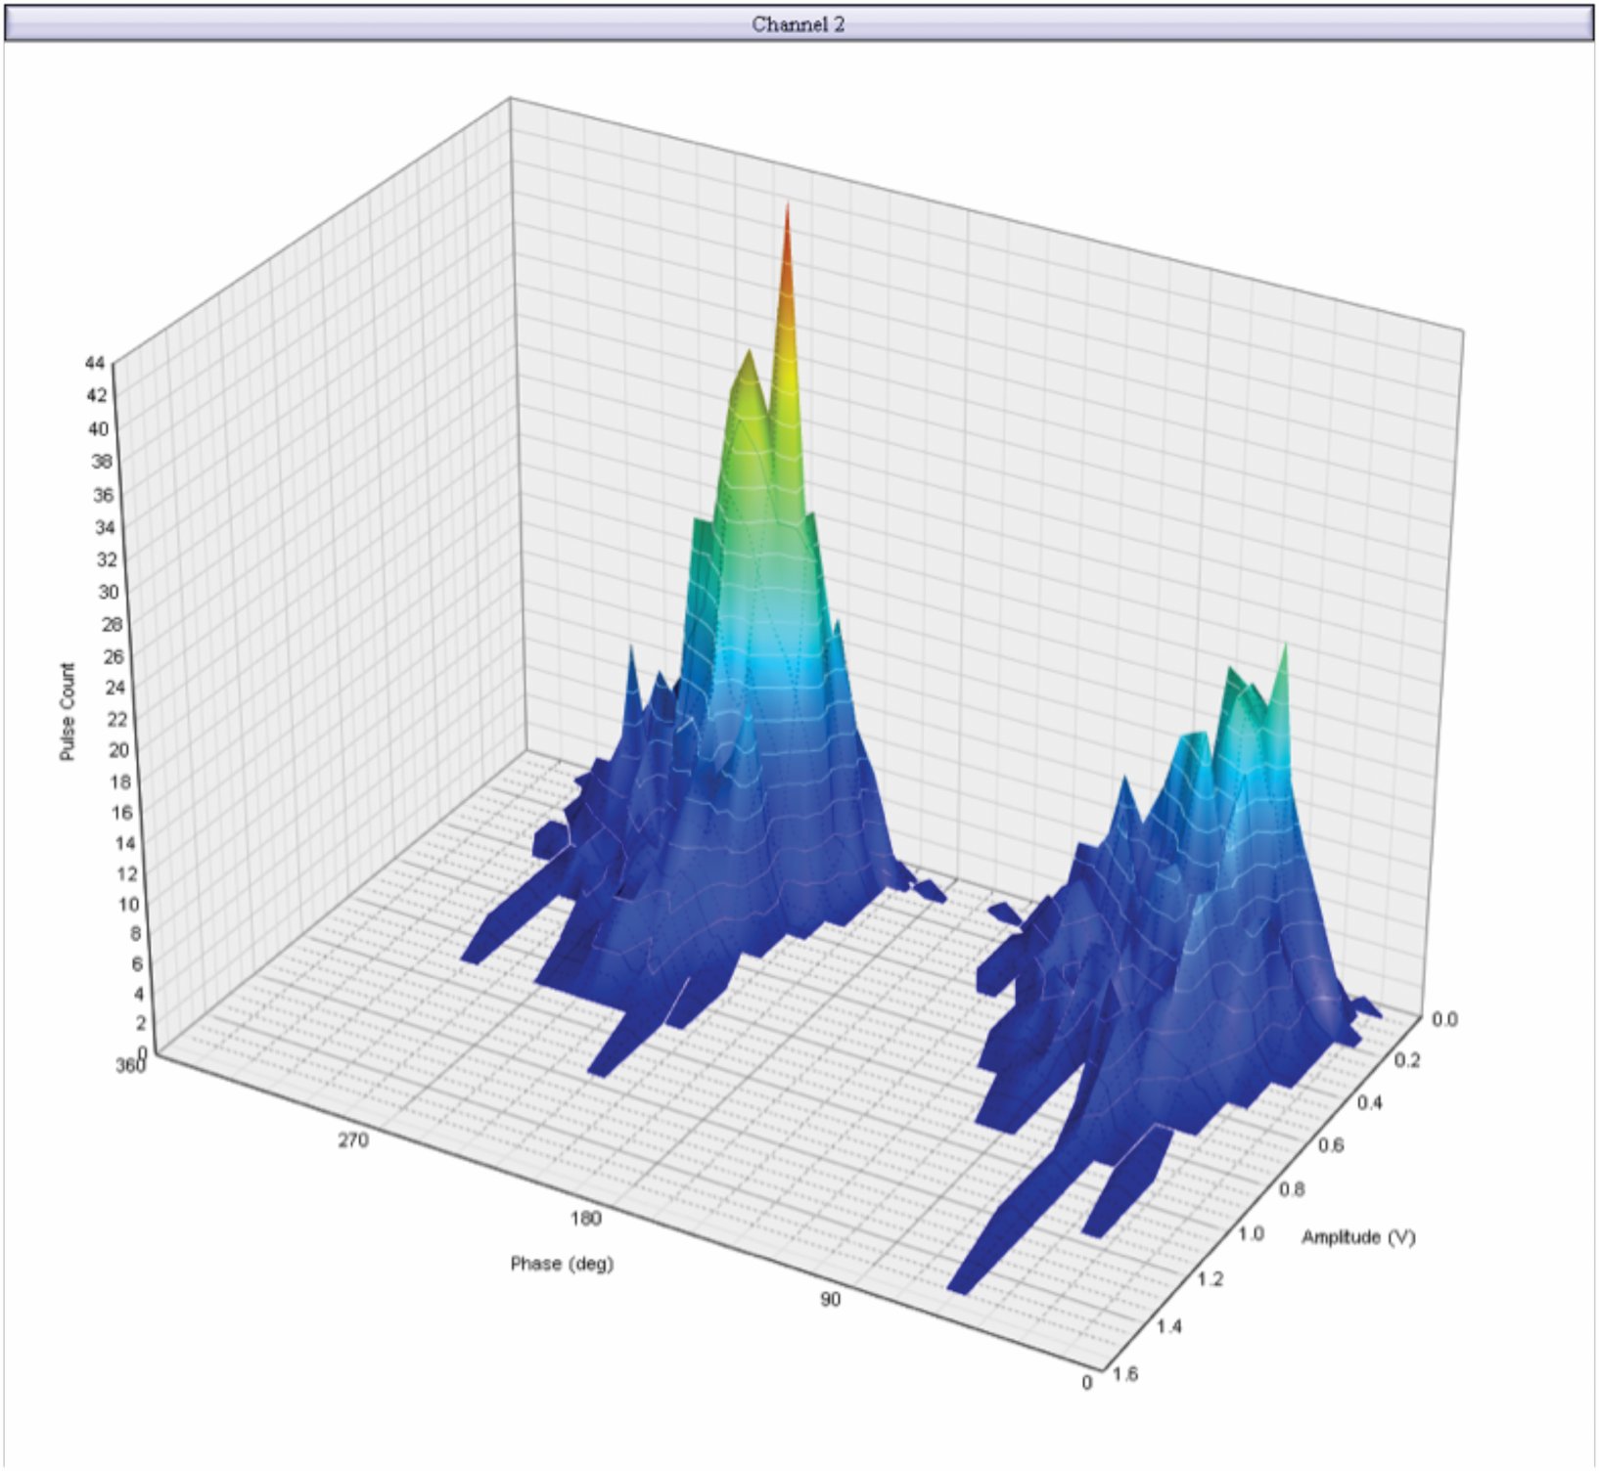This screenshot has width=1599, height=1471.
Task: Click the 14 tick on Pulse Count axis
Action: (125, 842)
